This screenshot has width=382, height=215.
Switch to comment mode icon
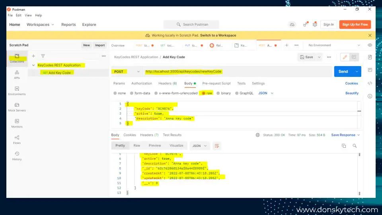point(354,57)
